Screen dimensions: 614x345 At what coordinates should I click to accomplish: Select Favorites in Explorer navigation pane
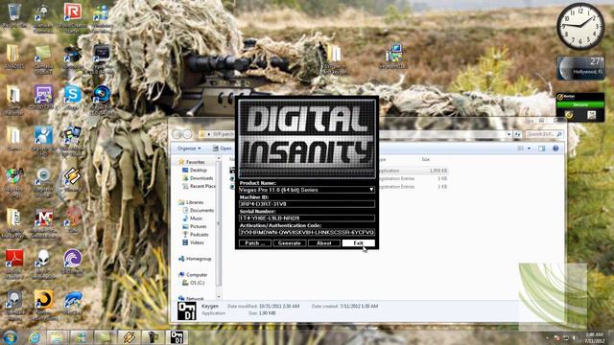tap(192, 162)
